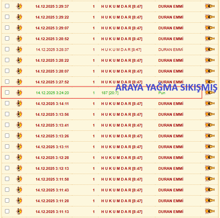Open the player profile Pun
Image resolution: width=220 pixels, height=218 pixels.
[x=162, y=93]
